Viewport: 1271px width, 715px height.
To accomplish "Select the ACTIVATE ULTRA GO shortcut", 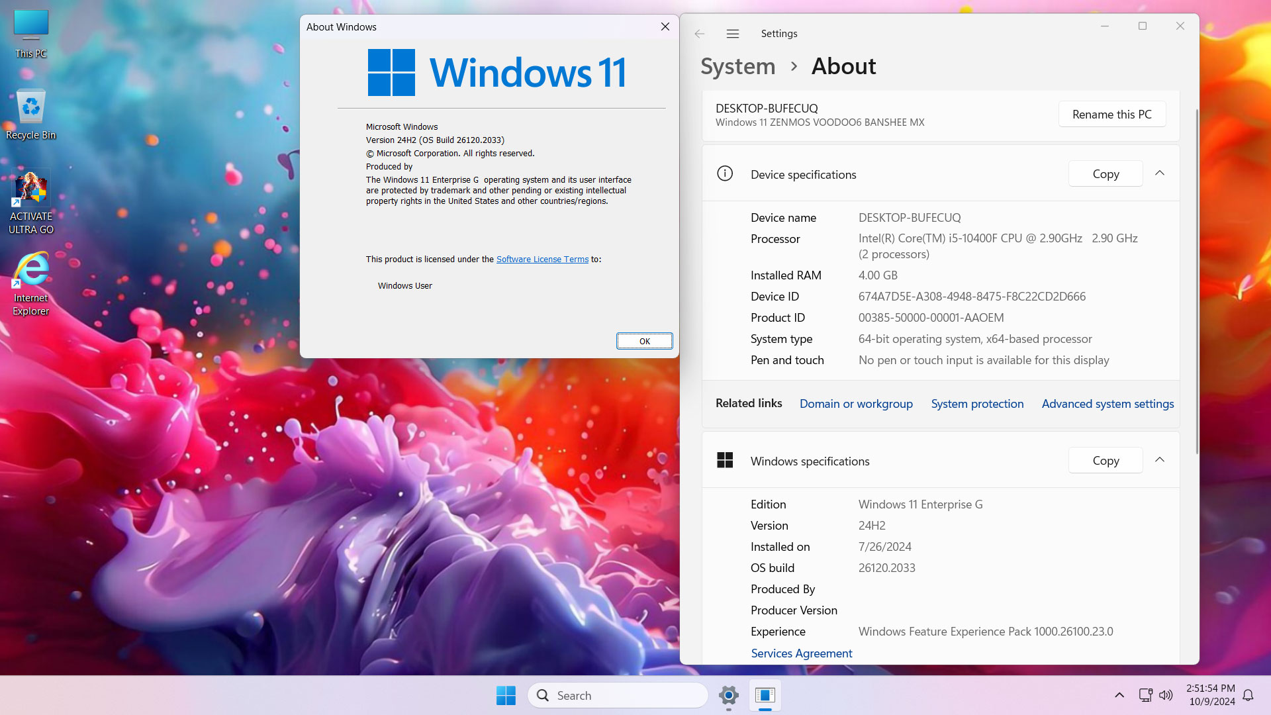I will (31, 203).
